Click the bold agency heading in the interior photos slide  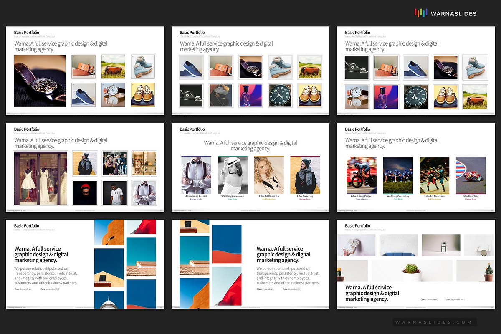[x=372, y=293]
